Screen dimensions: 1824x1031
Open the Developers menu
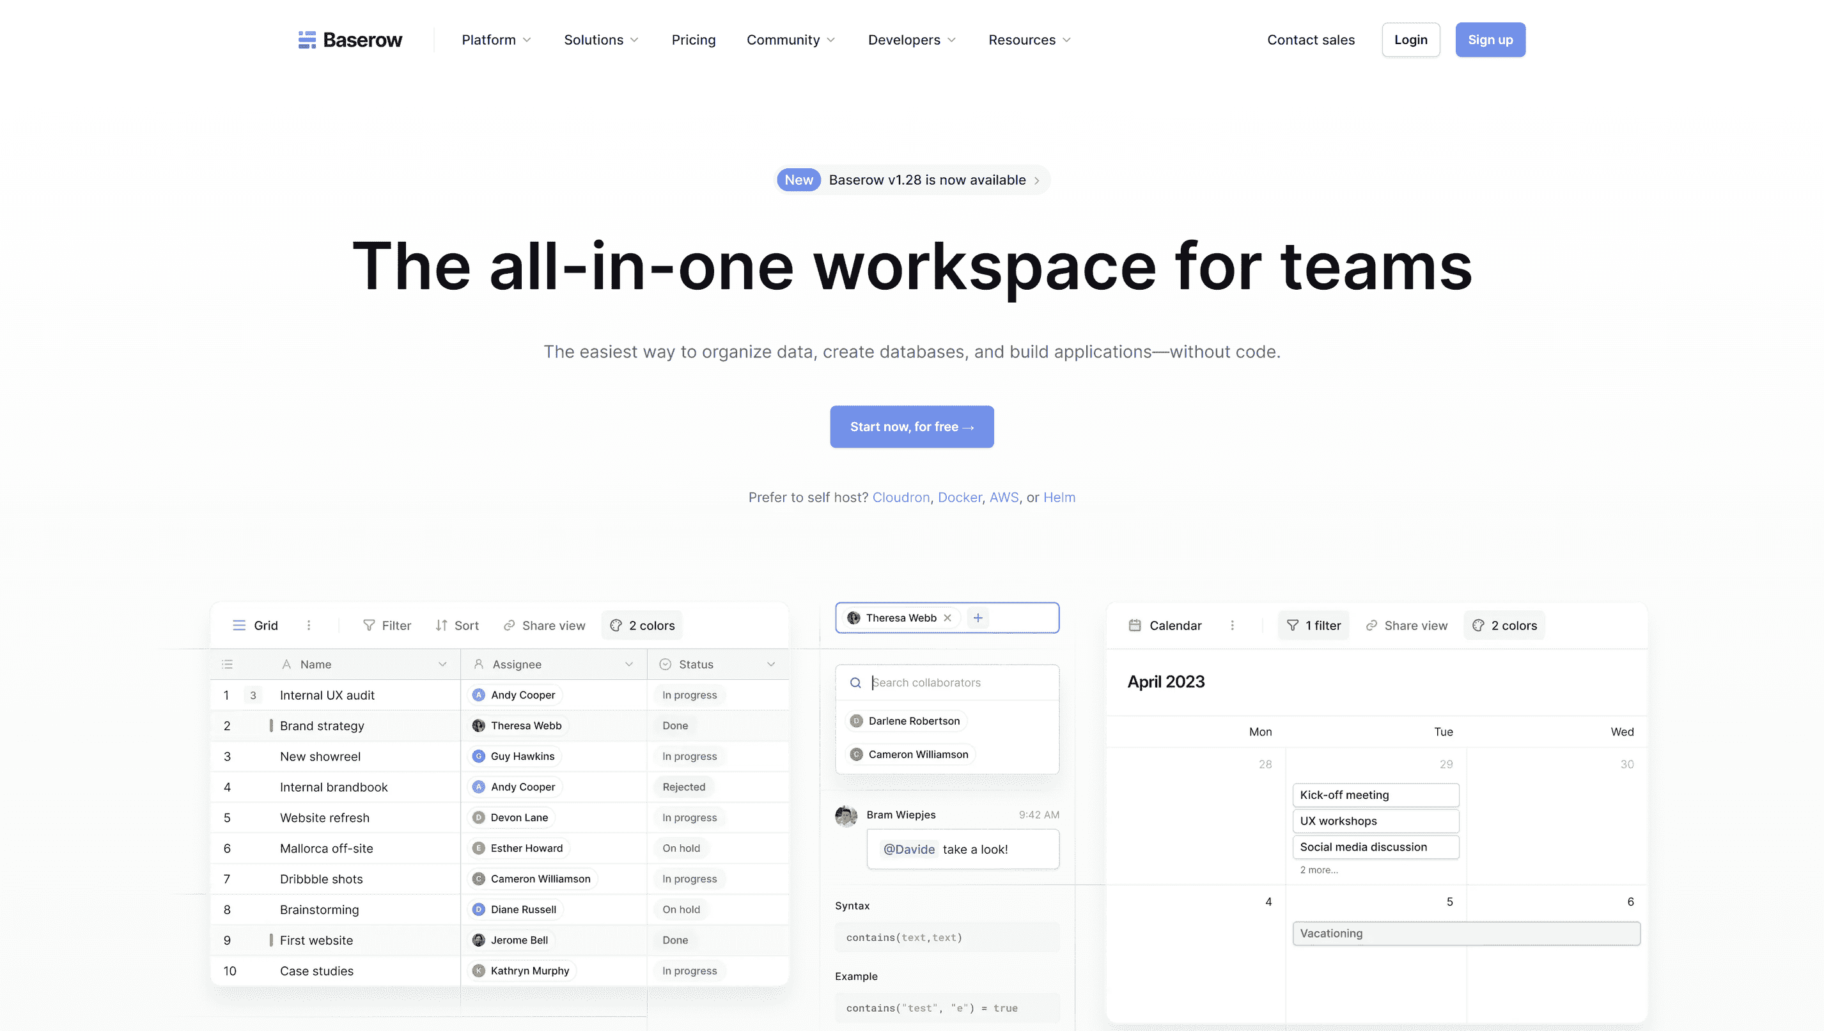pyautogui.click(x=911, y=40)
